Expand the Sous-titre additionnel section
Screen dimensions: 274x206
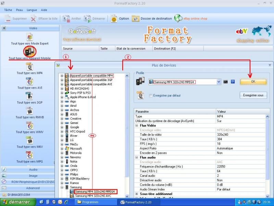137,194
